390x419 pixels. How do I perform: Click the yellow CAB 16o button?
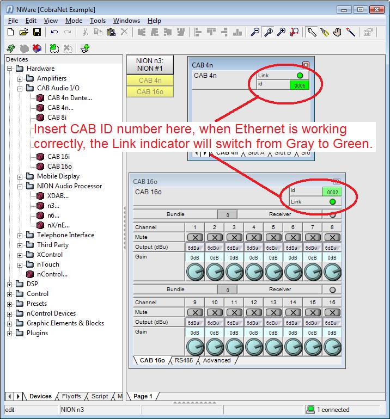150,92
